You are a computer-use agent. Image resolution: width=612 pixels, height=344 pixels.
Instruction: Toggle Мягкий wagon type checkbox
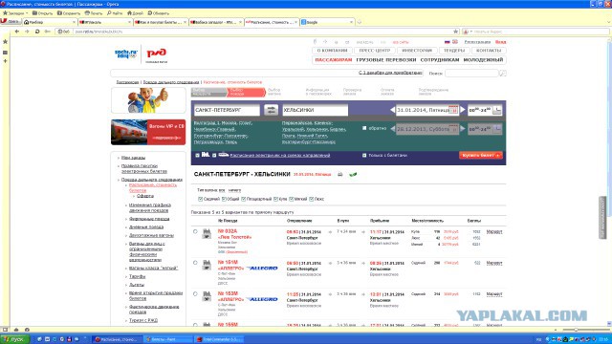291,199
